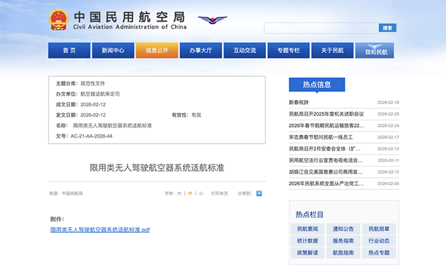The height and width of the screenshot is (276, 446).
Task: Open the 新春祝辞 hot news item
Action: tap(299, 102)
